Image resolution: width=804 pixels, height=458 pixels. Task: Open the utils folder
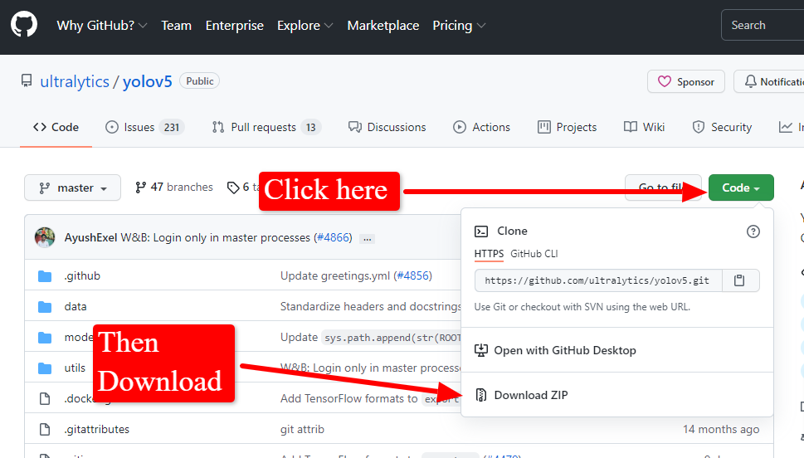75,368
